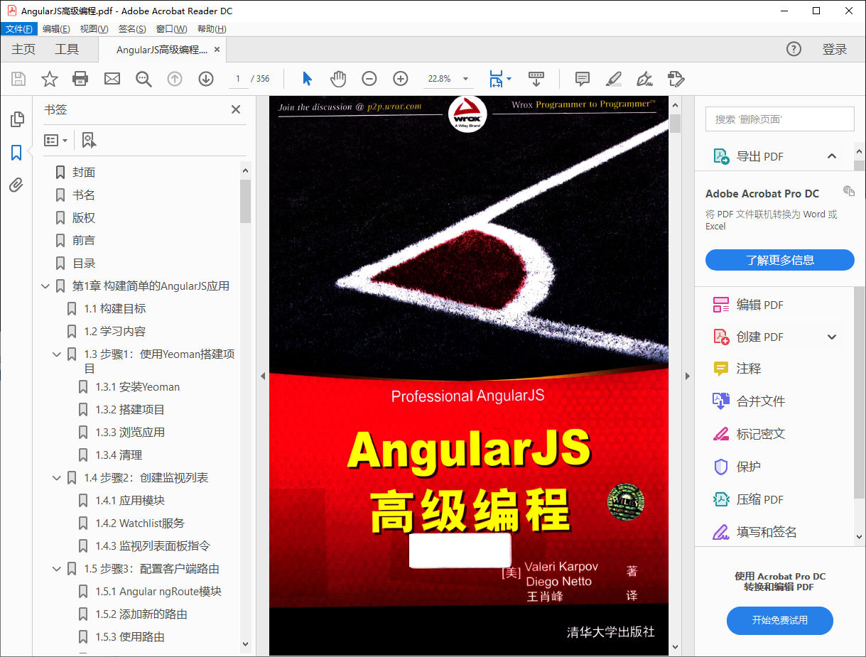866x657 pixels.
Task: Open the zoom level dropdown arrow
Action: pos(466,79)
